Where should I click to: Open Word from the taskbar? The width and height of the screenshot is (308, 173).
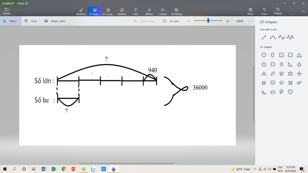44,169
